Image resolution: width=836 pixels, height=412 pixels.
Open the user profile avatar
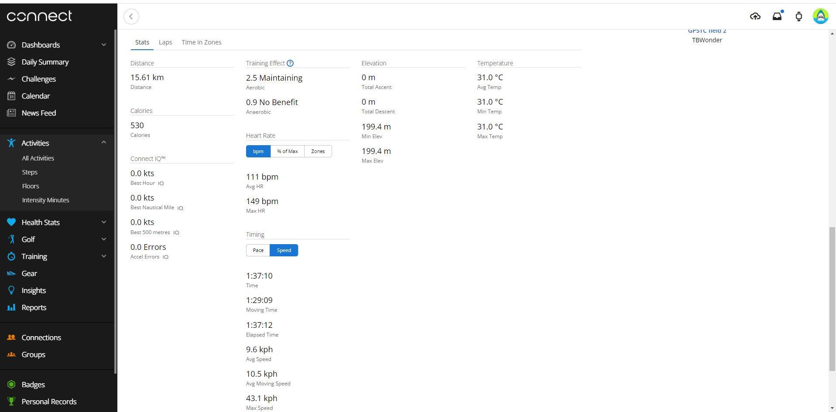[x=820, y=17]
